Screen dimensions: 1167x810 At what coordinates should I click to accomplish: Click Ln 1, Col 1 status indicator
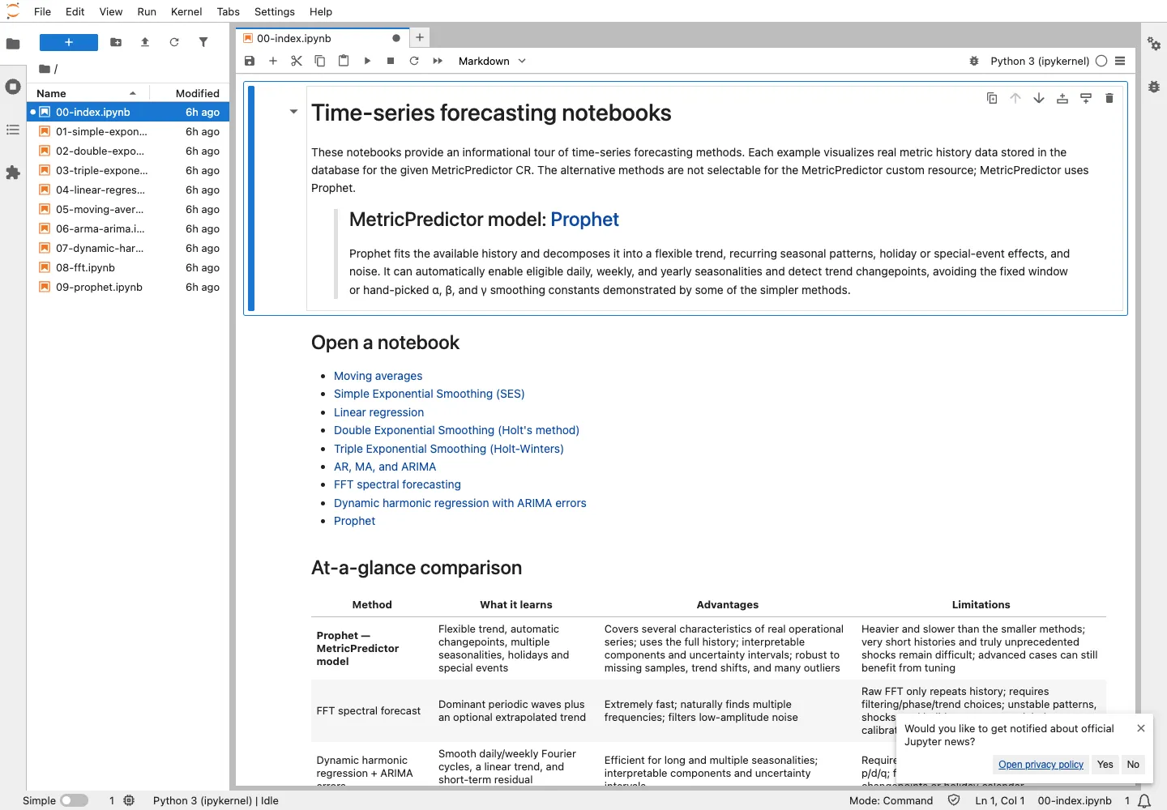1000,800
